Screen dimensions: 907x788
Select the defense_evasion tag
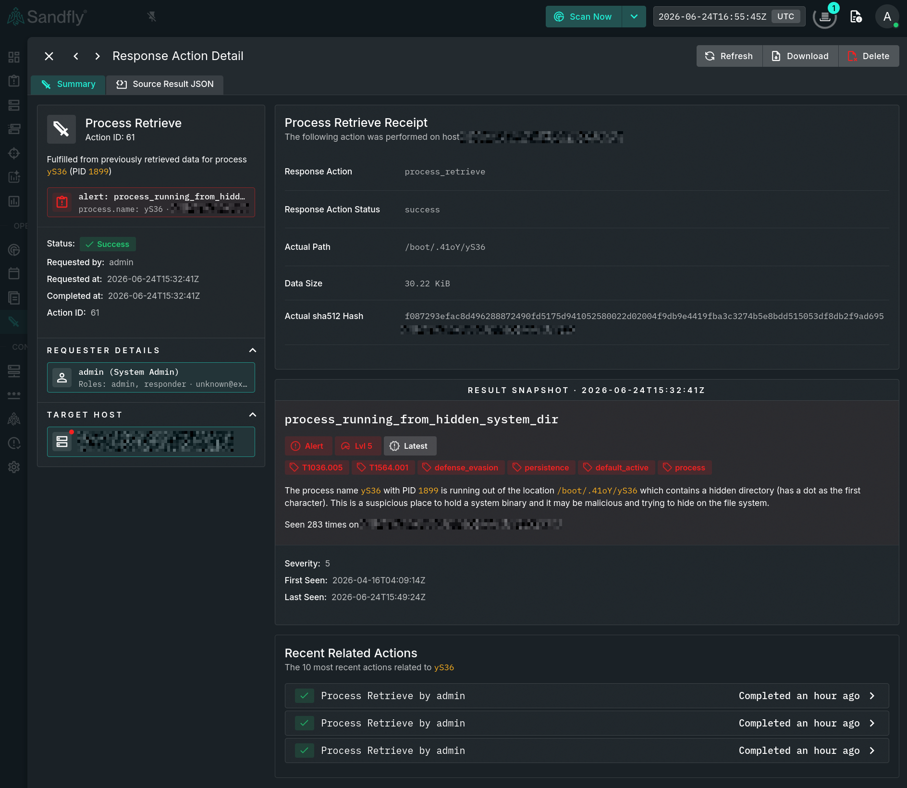(x=461, y=468)
